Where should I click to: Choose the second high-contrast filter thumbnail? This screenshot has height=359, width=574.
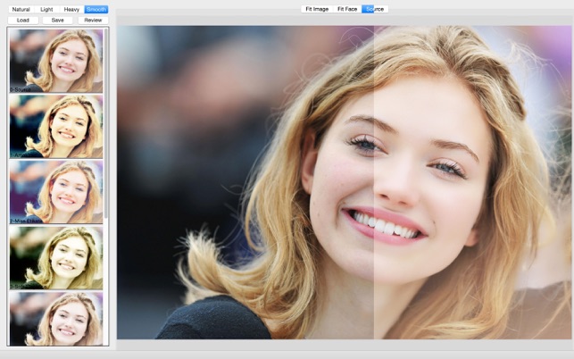pos(56,127)
